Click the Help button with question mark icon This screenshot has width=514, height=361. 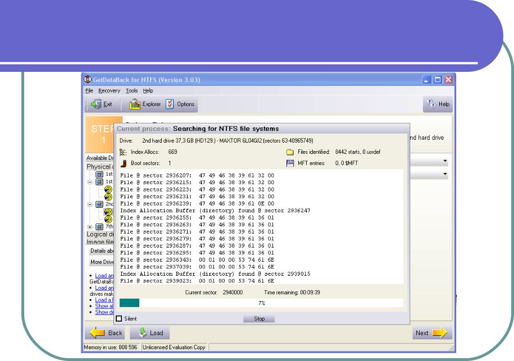point(438,104)
